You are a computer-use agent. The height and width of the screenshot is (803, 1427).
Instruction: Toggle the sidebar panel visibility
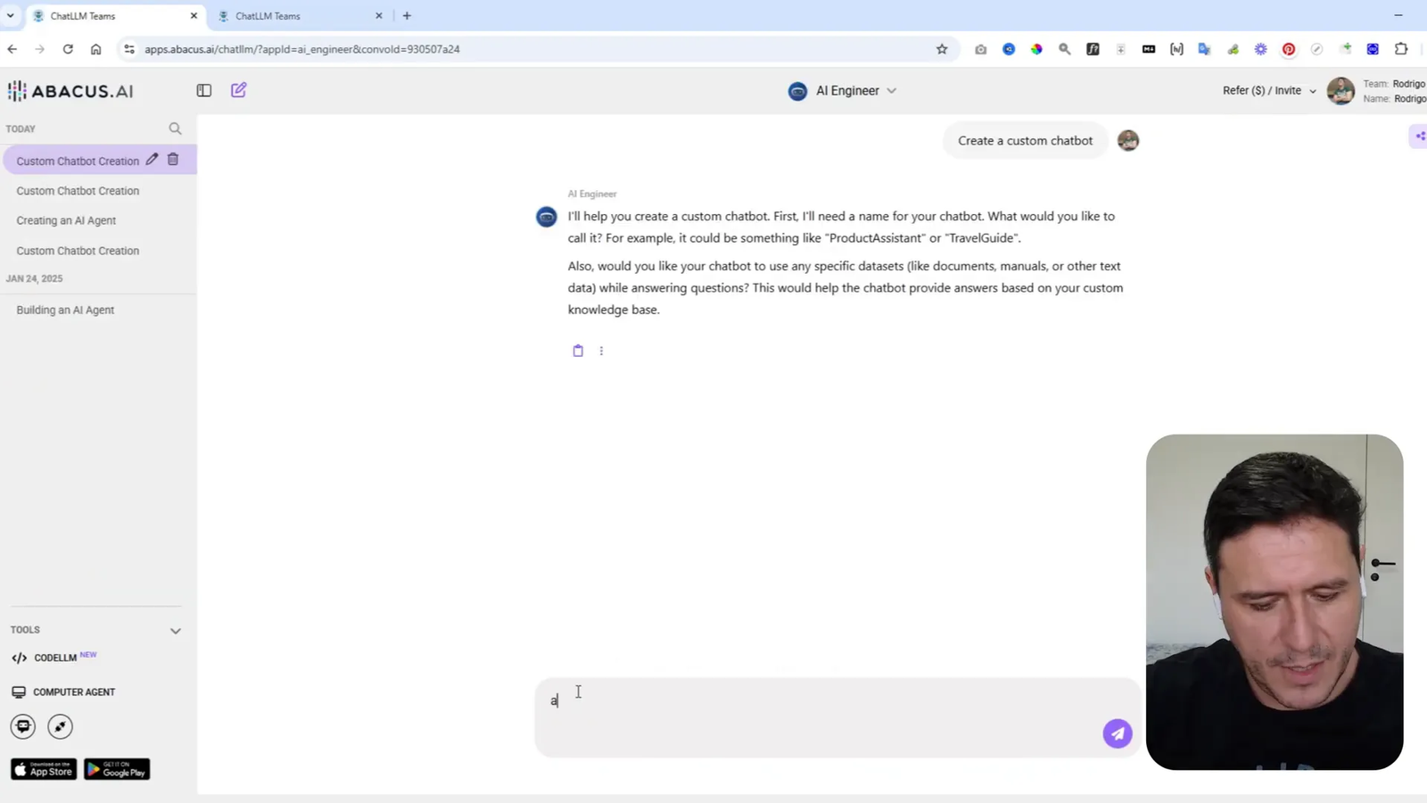(203, 90)
